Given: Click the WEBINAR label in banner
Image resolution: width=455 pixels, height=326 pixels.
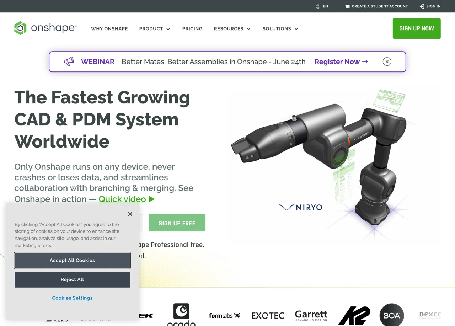Looking at the screenshot, I should pos(98,62).
